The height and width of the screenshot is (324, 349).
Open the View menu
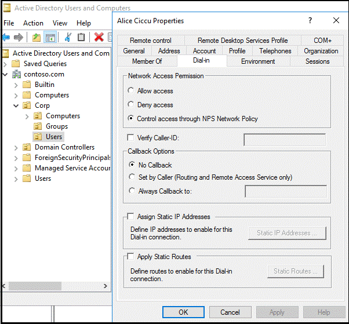pos(60,23)
